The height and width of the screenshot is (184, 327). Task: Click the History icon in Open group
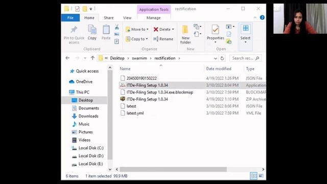click(229, 41)
